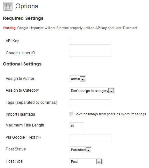Click the Assign to Author label
Viewport: 149px width, 168px height.
(x=20, y=79)
